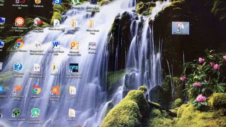The image size is (226, 127).
Task: Open the folder beside Avast Free Antivirus
Action: (x=73, y=92)
